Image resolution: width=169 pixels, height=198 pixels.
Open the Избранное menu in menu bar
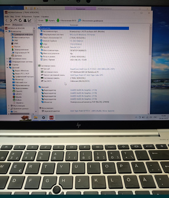(x=27, y=17)
